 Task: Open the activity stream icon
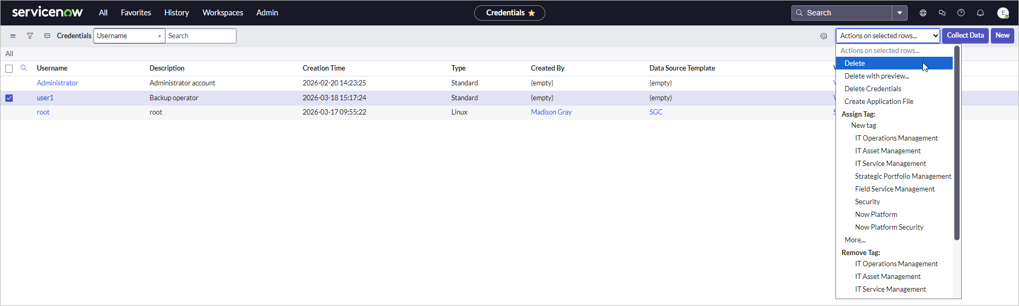pyautogui.click(x=47, y=36)
